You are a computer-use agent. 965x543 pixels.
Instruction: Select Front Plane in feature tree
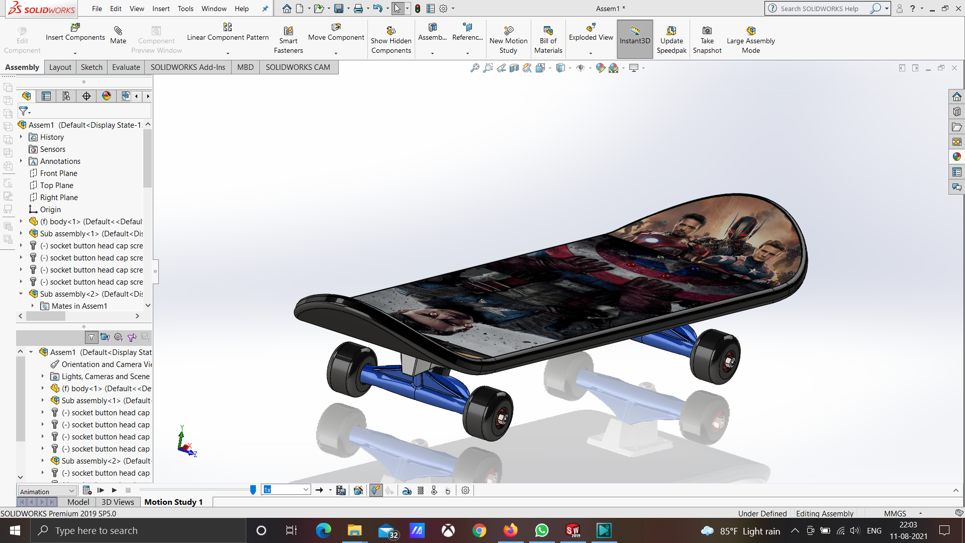click(58, 173)
